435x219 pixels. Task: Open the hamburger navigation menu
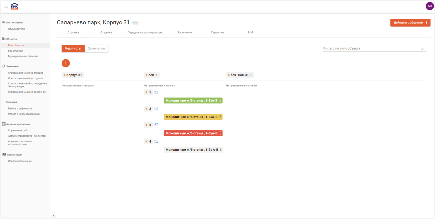pos(6,6)
